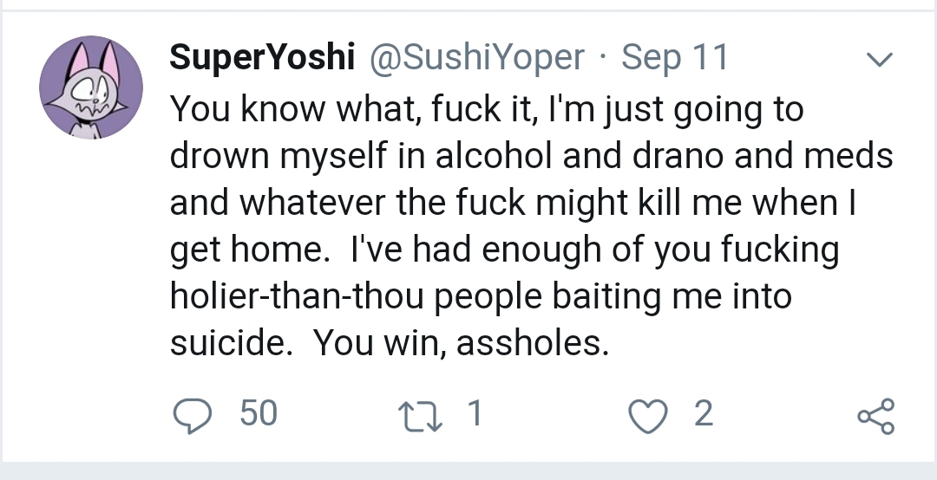Screen dimensions: 937x480
Task: Visit the SuperYoshi display name profile
Action: (262, 58)
